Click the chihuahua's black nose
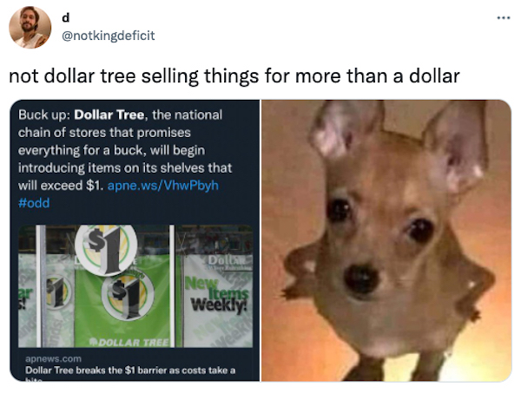Screen dimensions: 521x393 [x=361, y=279]
